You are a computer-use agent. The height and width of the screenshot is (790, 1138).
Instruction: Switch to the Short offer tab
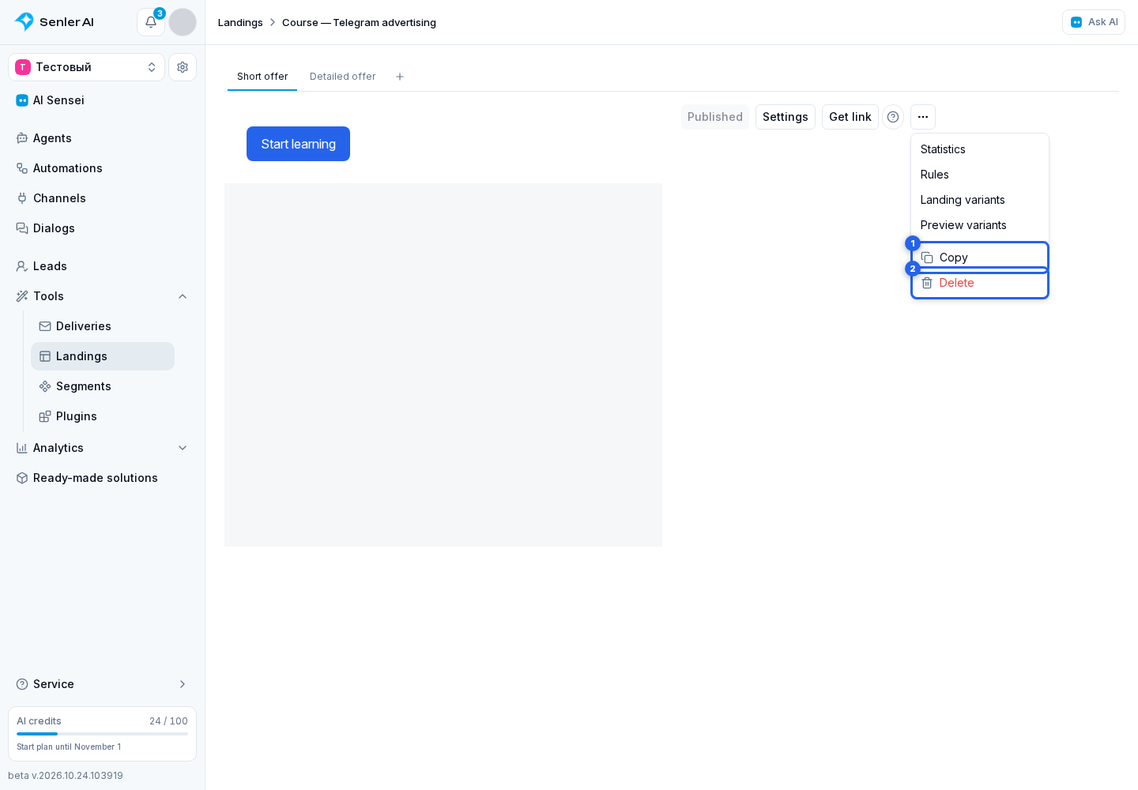(262, 77)
